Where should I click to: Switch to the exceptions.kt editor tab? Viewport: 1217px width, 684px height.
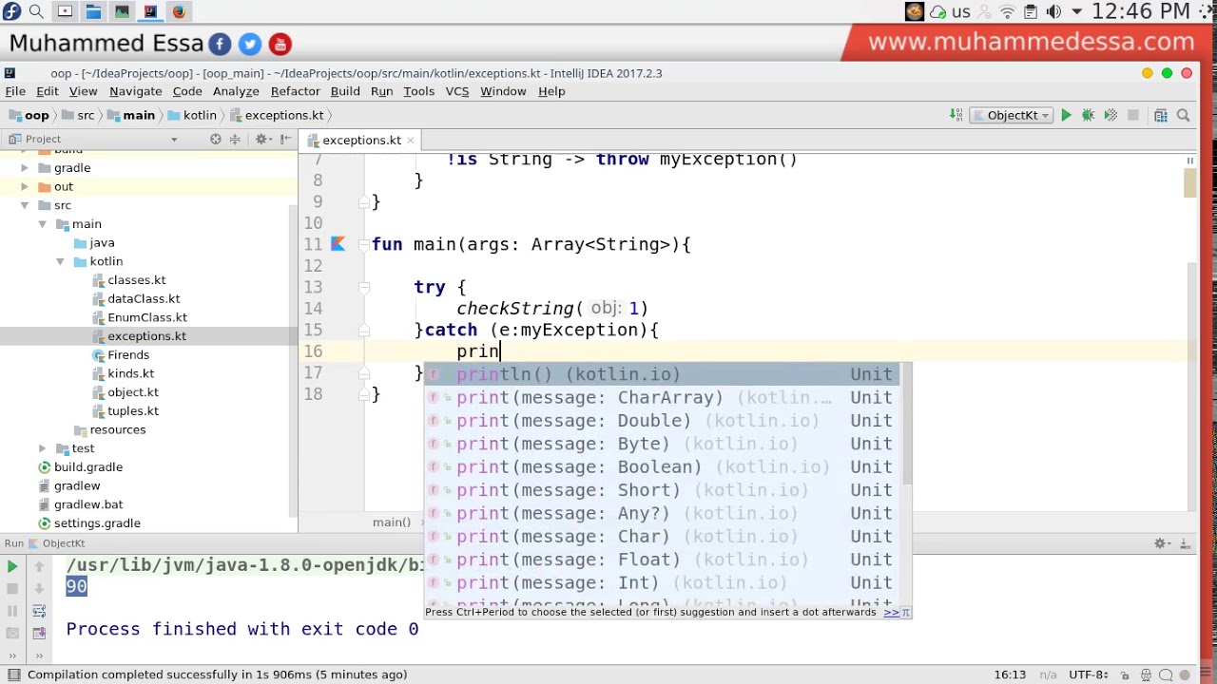[x=360, y=140]
